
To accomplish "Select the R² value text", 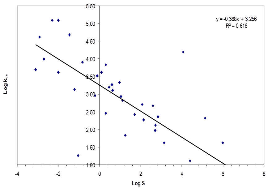I will tap(236, 26).
